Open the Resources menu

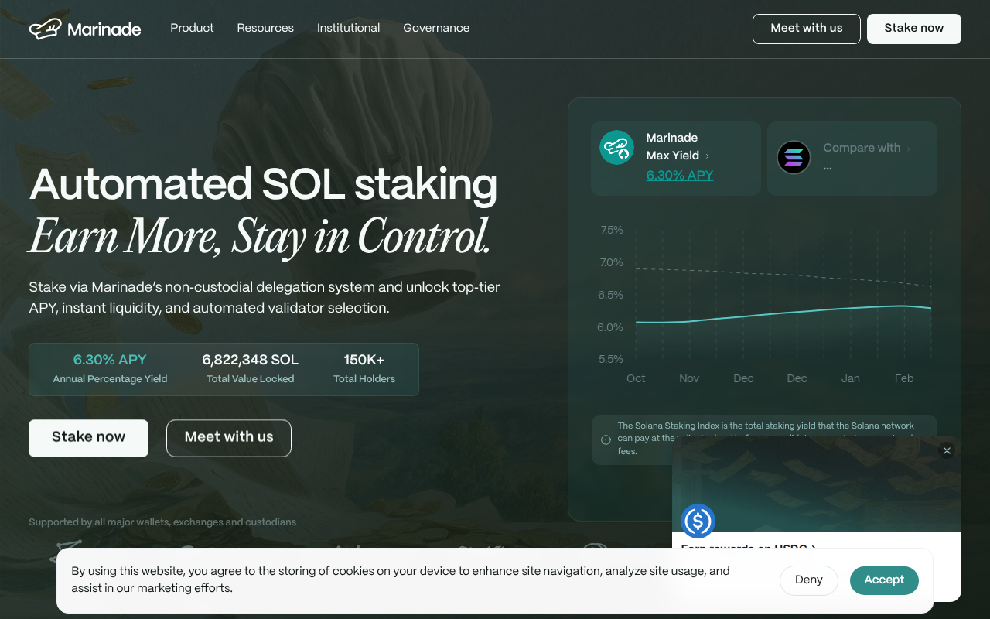coord(265,28)
